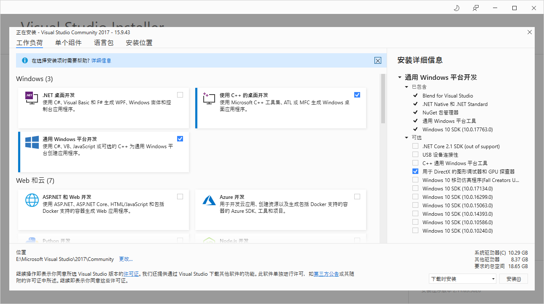The height and width of the screenshot is (304, 544).
Task: Click 更改... to change install location
Action: pyautogui.click(x=126, y=259)
